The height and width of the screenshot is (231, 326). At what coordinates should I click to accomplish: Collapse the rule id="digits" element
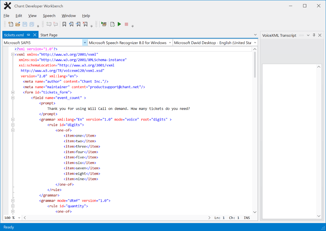point(13,125)
